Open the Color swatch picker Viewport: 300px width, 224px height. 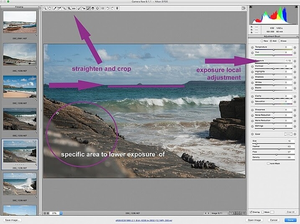(x=288, y=134)
